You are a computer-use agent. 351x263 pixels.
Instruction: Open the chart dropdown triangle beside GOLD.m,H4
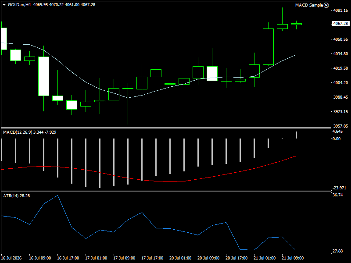point(4,5)
